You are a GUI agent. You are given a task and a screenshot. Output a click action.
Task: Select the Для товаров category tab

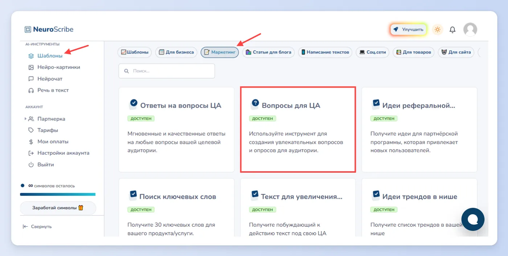coord(414,52)
